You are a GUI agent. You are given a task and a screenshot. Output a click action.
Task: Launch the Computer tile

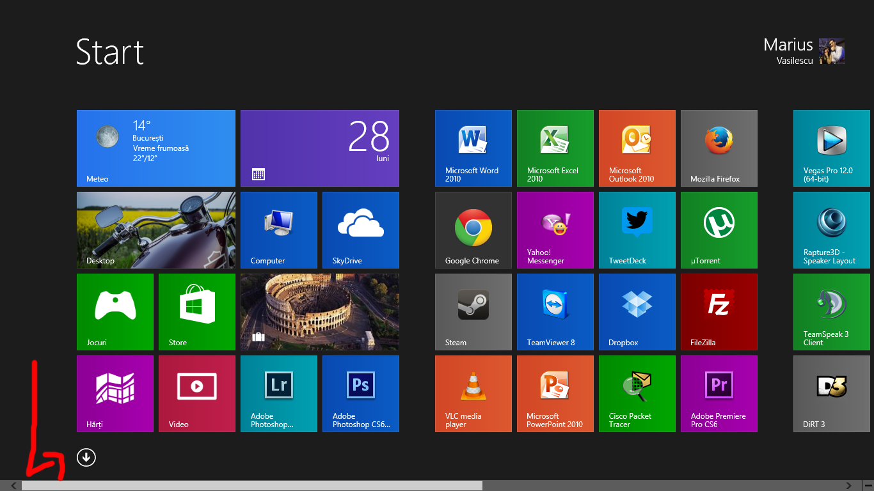(279, 230)
